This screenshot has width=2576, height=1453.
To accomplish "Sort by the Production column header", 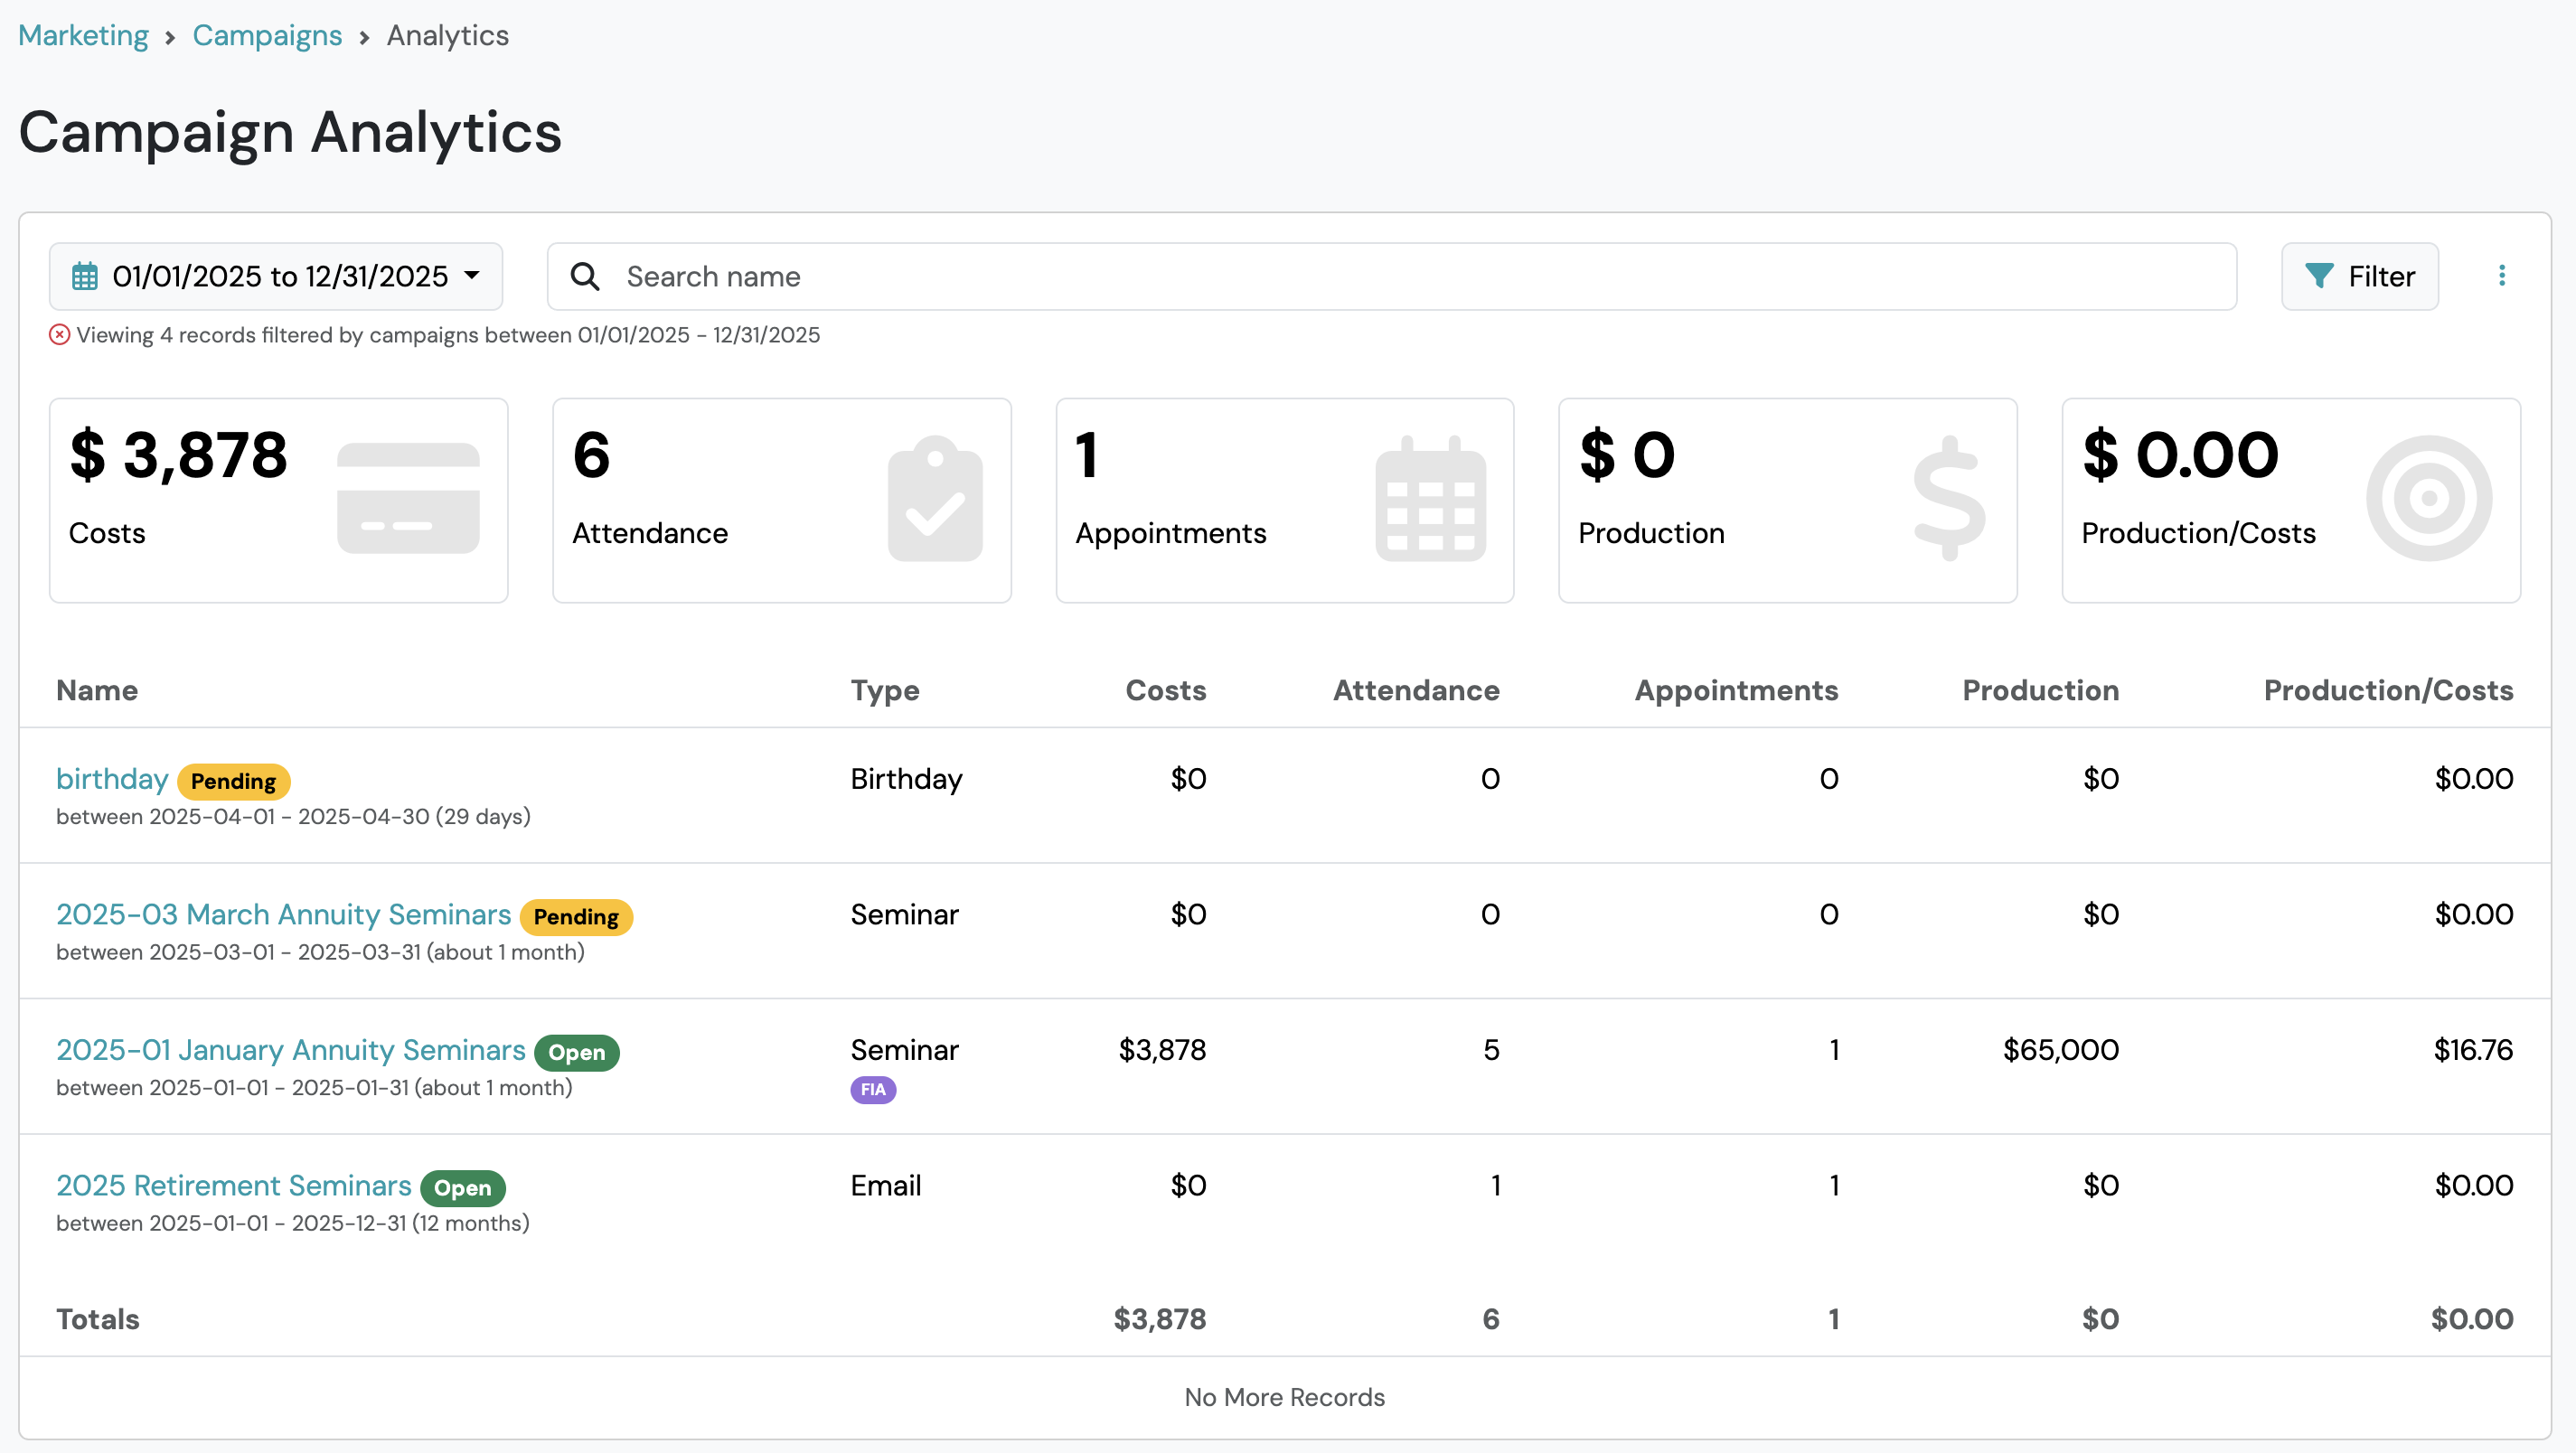I will (x=2041, y=690).
